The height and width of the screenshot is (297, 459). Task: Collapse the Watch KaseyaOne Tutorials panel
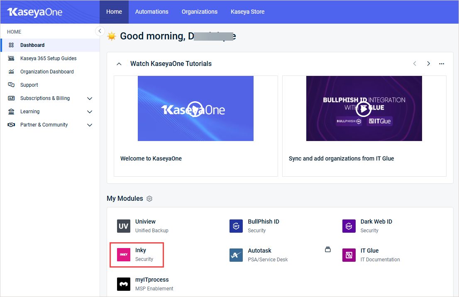119,64
